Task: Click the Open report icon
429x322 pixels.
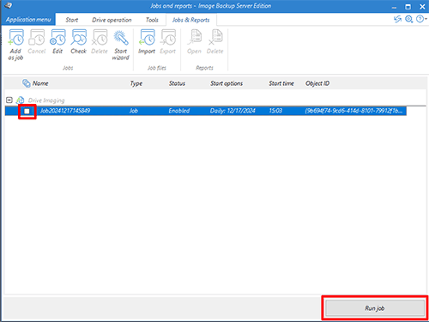Action: tap(194, 42)
